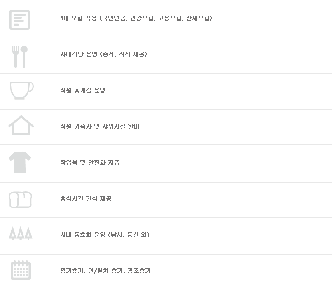This screenshot has width=332, height=290.
Task: Click the fork and spoon cafeteria icon
Action: (x=20, y=57)
